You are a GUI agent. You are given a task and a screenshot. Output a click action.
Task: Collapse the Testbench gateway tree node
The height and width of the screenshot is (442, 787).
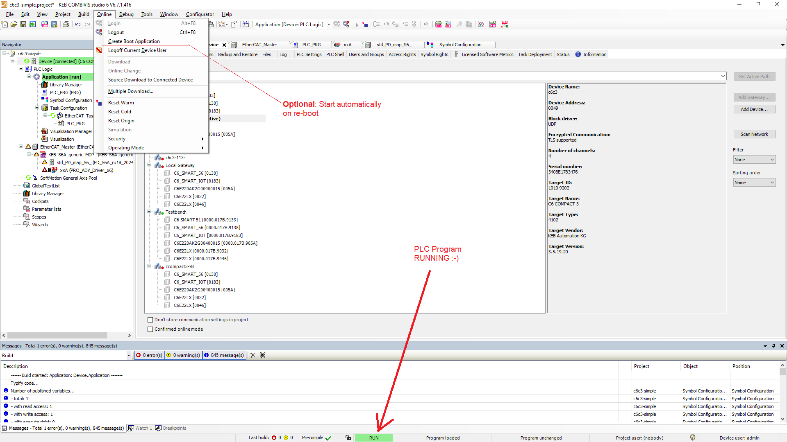pyautogui.click(x=149, y=212)
